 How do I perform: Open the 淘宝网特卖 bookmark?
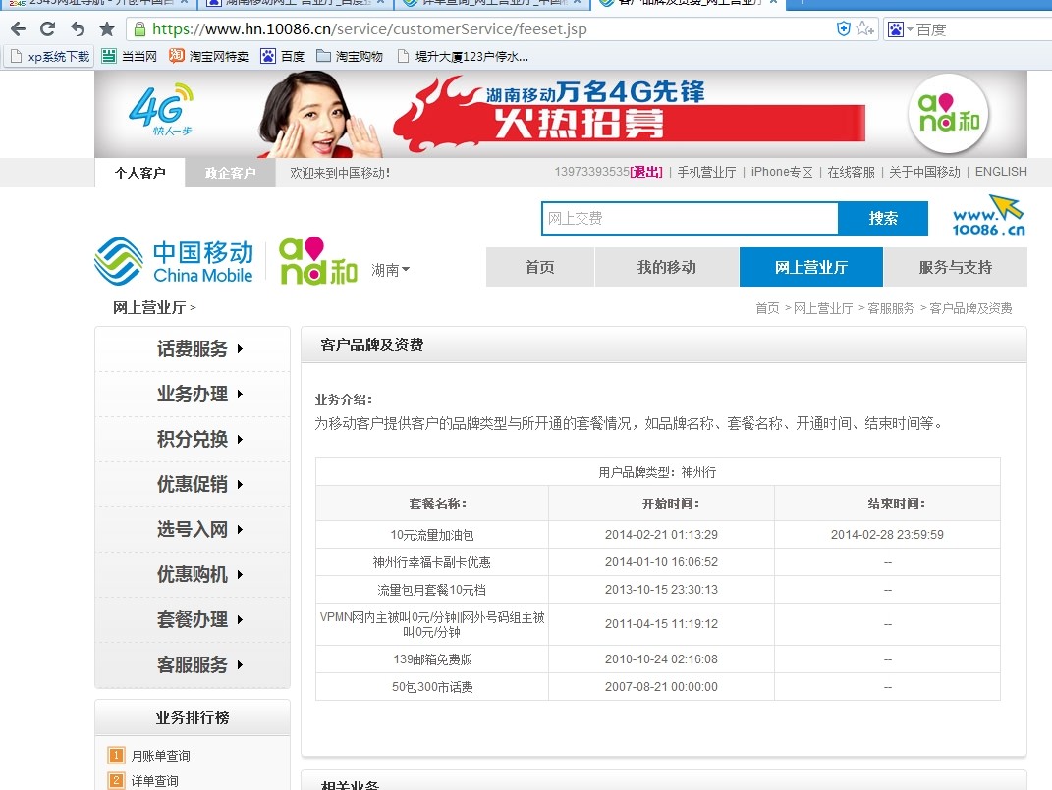[208, 57]
